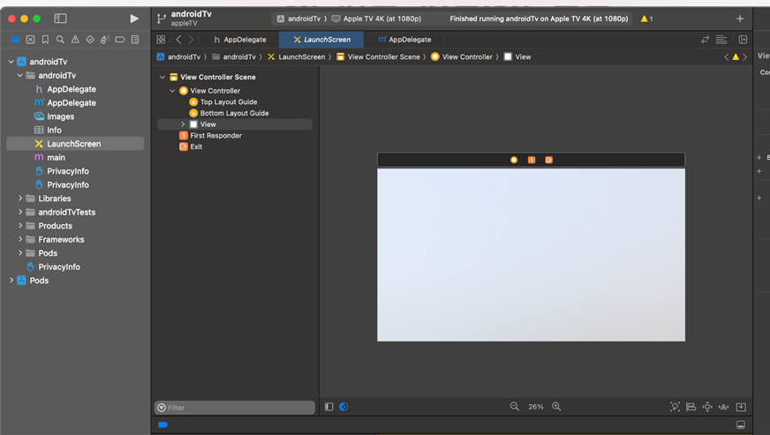Switch to the AppDelegate header tab
Image resolution: width=770 pixels, height=435 pixels.
[x=240, y=40]
